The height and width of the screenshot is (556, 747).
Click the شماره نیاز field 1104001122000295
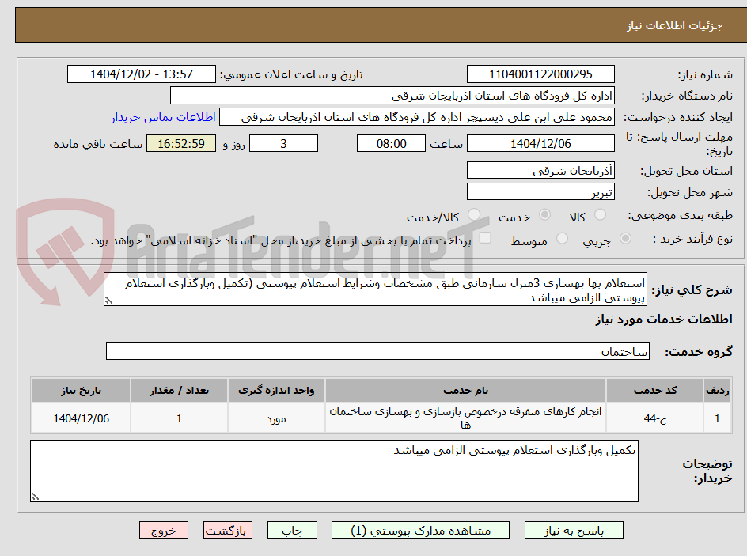click(540, 74)
